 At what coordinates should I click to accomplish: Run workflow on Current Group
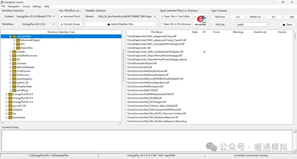point(70,24)
